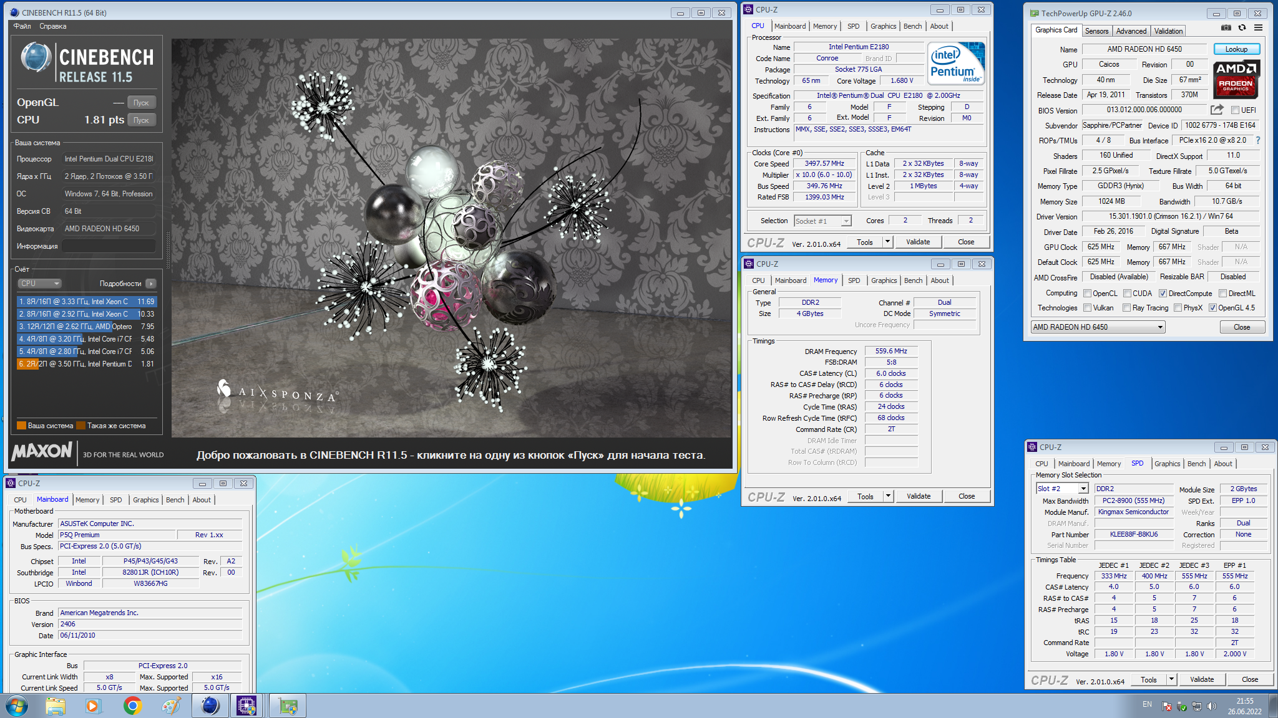
Task: Select ranking row with score 11.69
Action: pyautogui.click(x=86, y=302)
